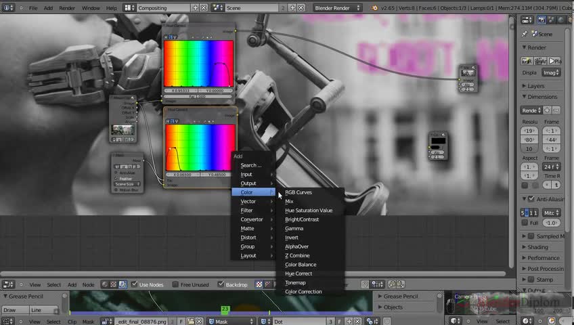The height and width of the screenshot is (325, 574).
Task: Click the Play rendered animation button
Action: [554, 61]
